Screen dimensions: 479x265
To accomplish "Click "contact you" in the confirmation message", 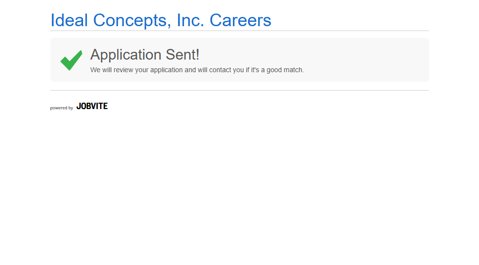I will 226,70.
